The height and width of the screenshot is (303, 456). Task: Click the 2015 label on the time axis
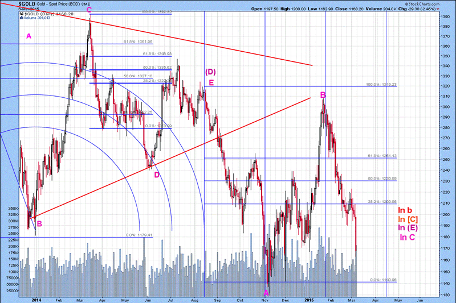click(x=309, y=300)
